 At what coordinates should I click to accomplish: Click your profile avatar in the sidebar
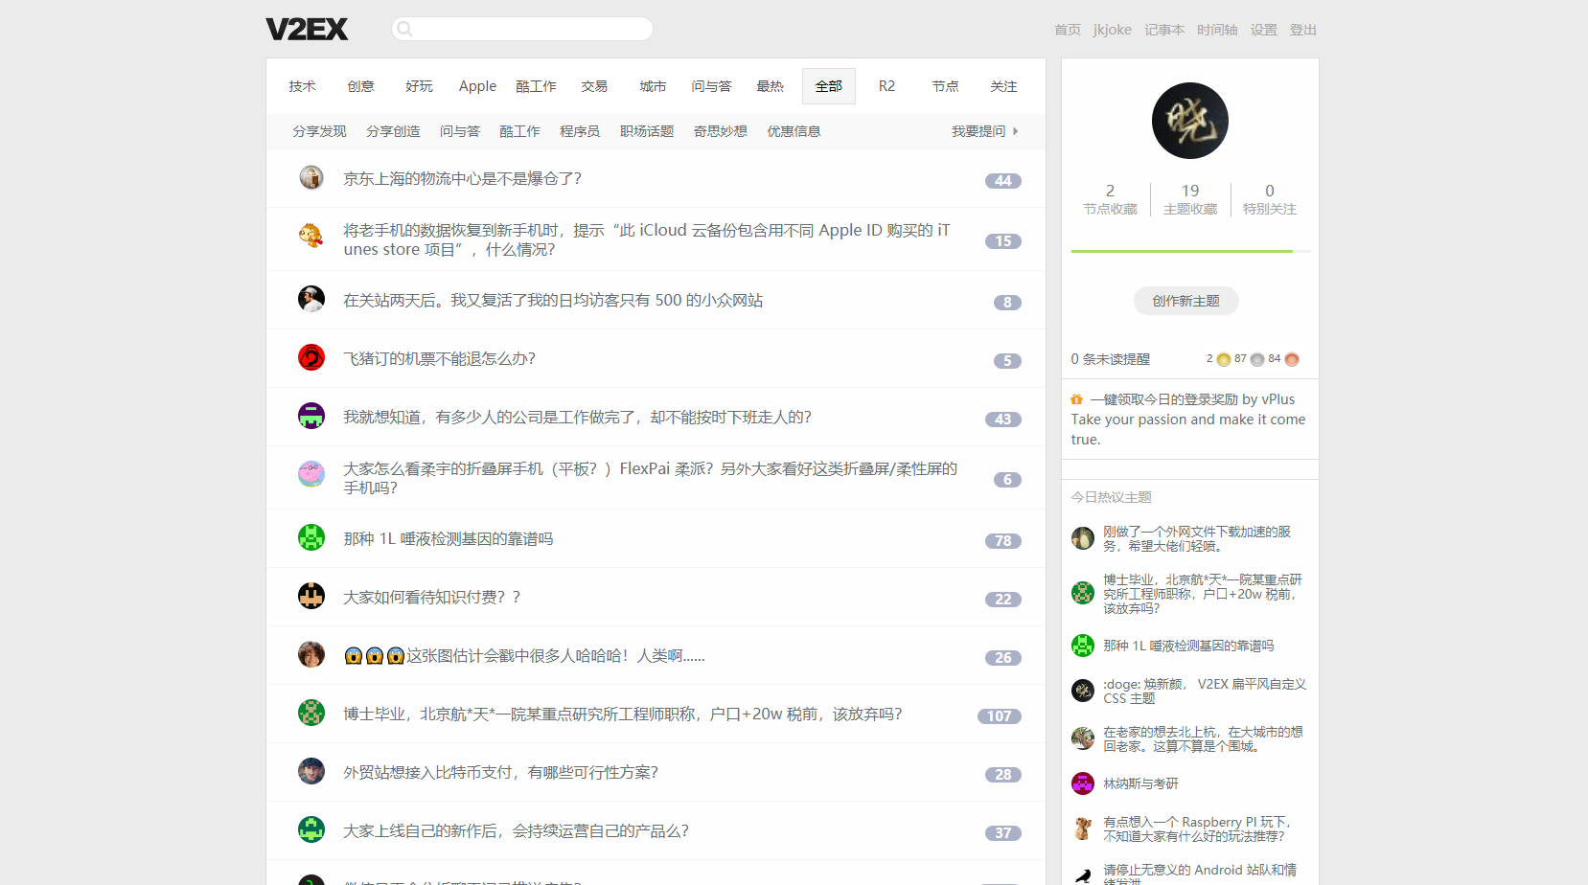point(1189,121)
